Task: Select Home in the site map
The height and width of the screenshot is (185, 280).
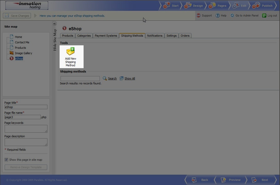Action: click(x=18, y=37)
